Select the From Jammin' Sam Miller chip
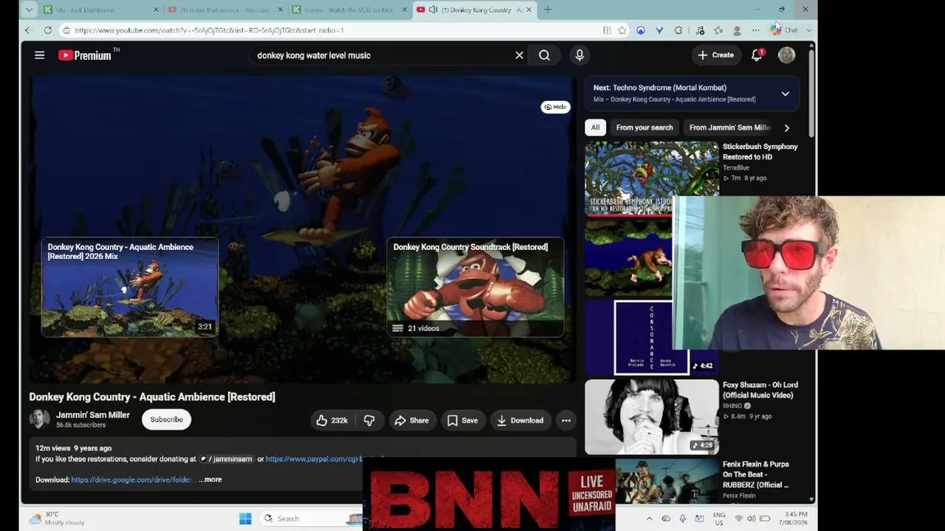The height and width of the screenshot is (531, 945). point(729,128)
